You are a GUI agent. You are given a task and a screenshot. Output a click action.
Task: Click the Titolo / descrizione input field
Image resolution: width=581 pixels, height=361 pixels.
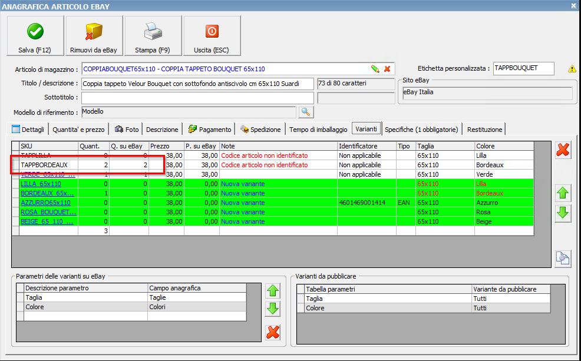click(x=197, y=84)
